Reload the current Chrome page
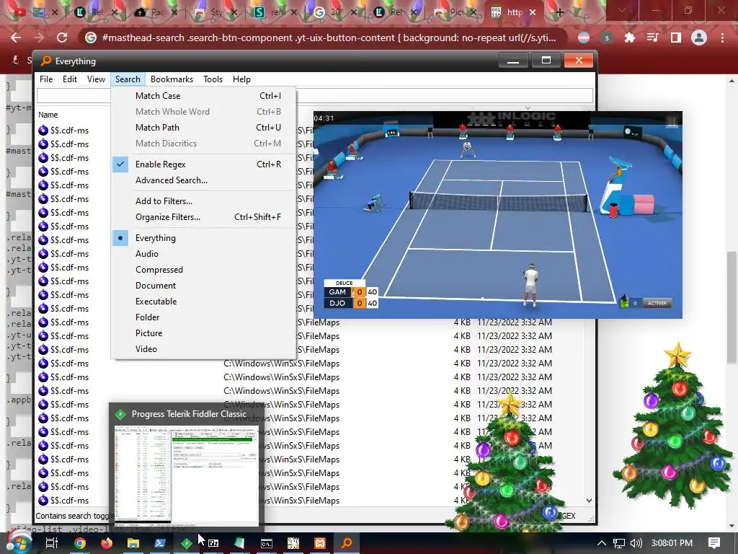The image size is (738, 554). coord(62,38)
